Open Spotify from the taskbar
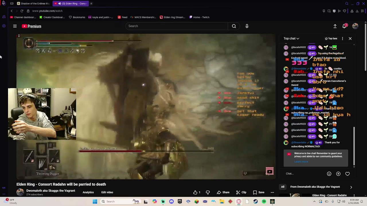The height and width of the screenshot is (206, 367). tap(264, 201)
